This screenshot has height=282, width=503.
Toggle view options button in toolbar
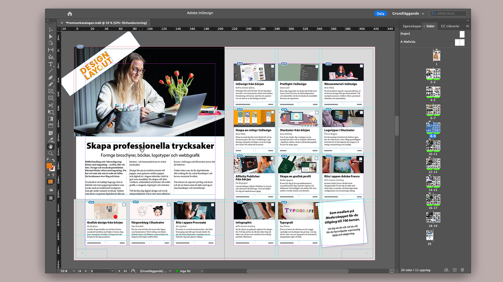(51, 190)
